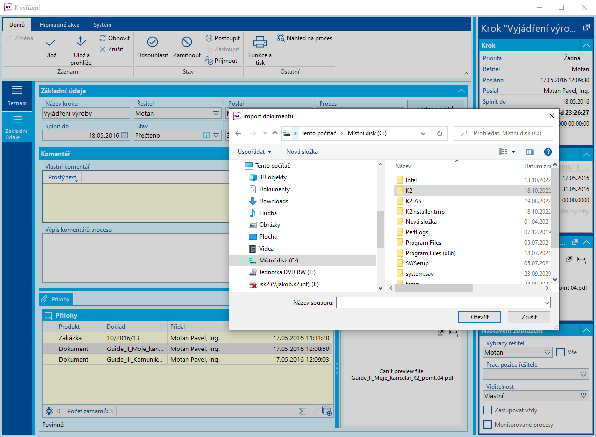
Task: Toggle Monitorované procesy checkbox
Action: pyautogui.click(x=487, y=425)
